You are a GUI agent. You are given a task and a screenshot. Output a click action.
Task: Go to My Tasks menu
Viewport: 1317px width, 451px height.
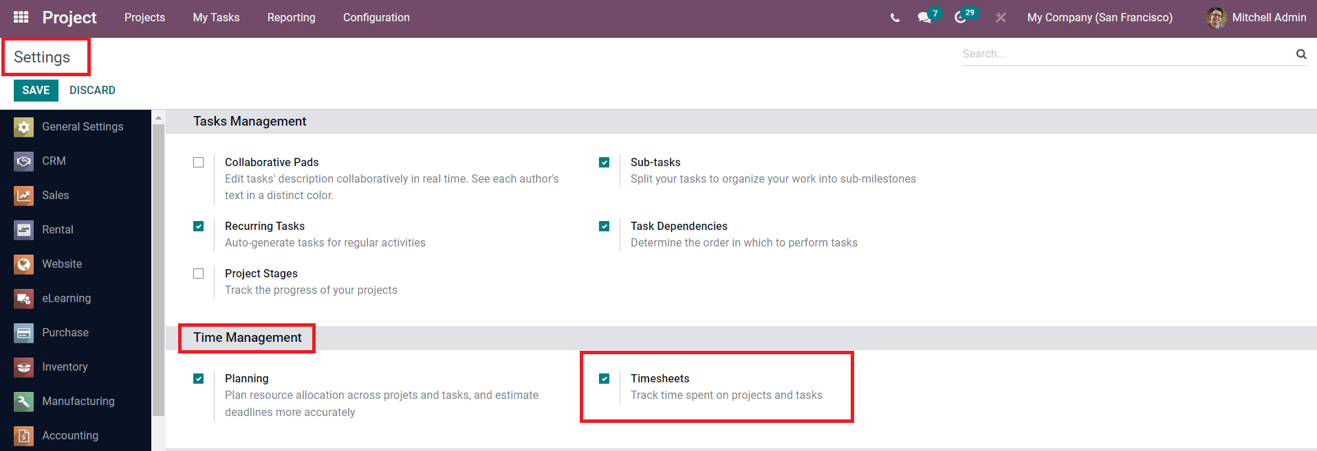click(216, 18)
